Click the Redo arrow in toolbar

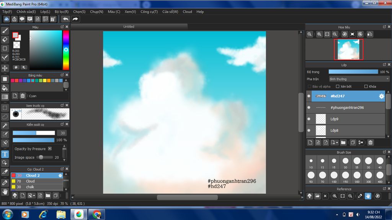(x=75, y=19)
